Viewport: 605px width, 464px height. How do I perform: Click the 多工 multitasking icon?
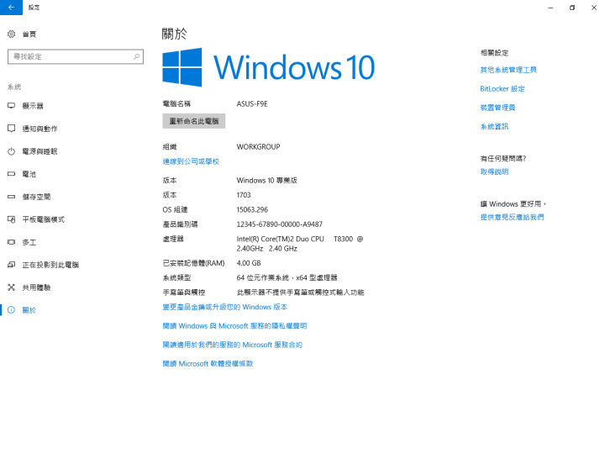(11, 242)
